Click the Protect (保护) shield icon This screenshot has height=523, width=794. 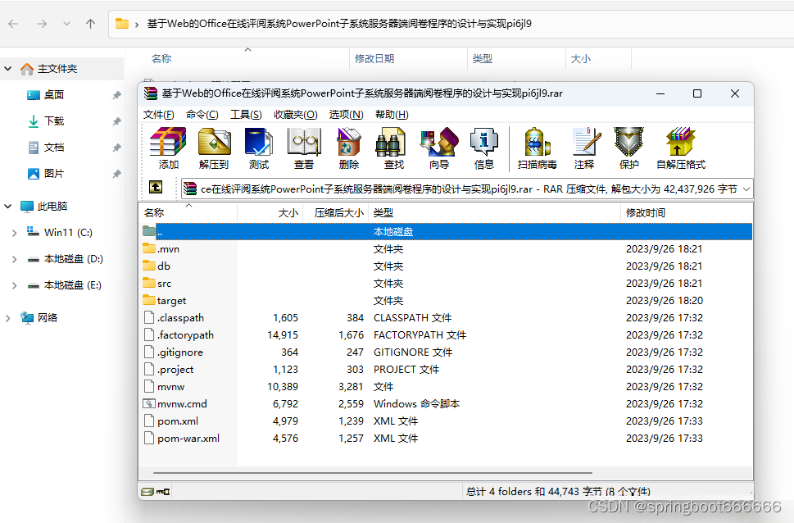[629, 148]
